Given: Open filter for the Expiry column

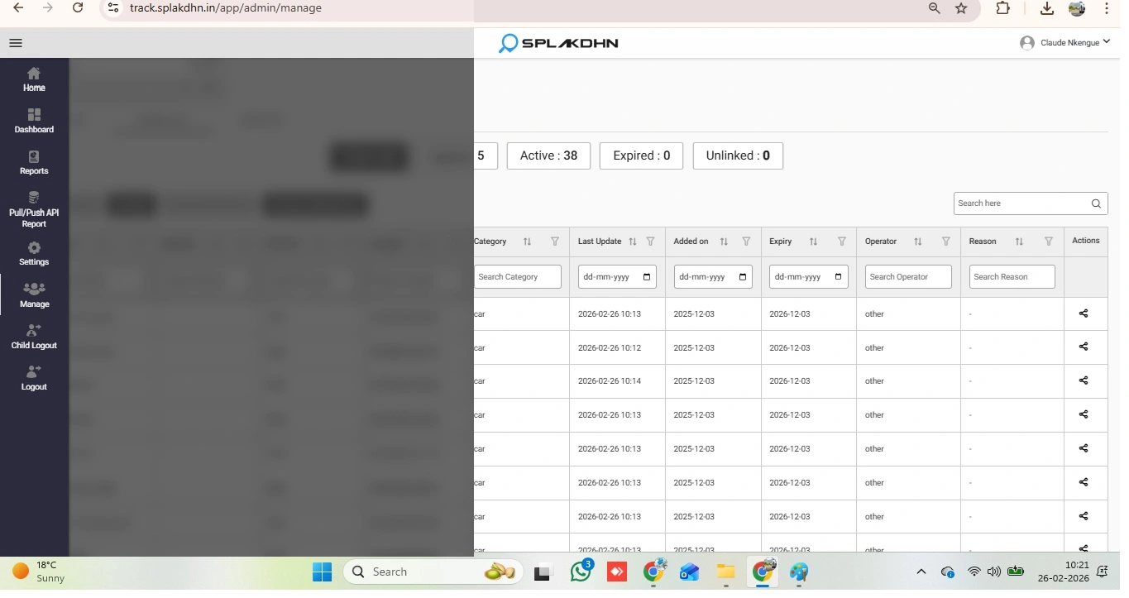Looking at the screenshot, I should tap(841, 242).
